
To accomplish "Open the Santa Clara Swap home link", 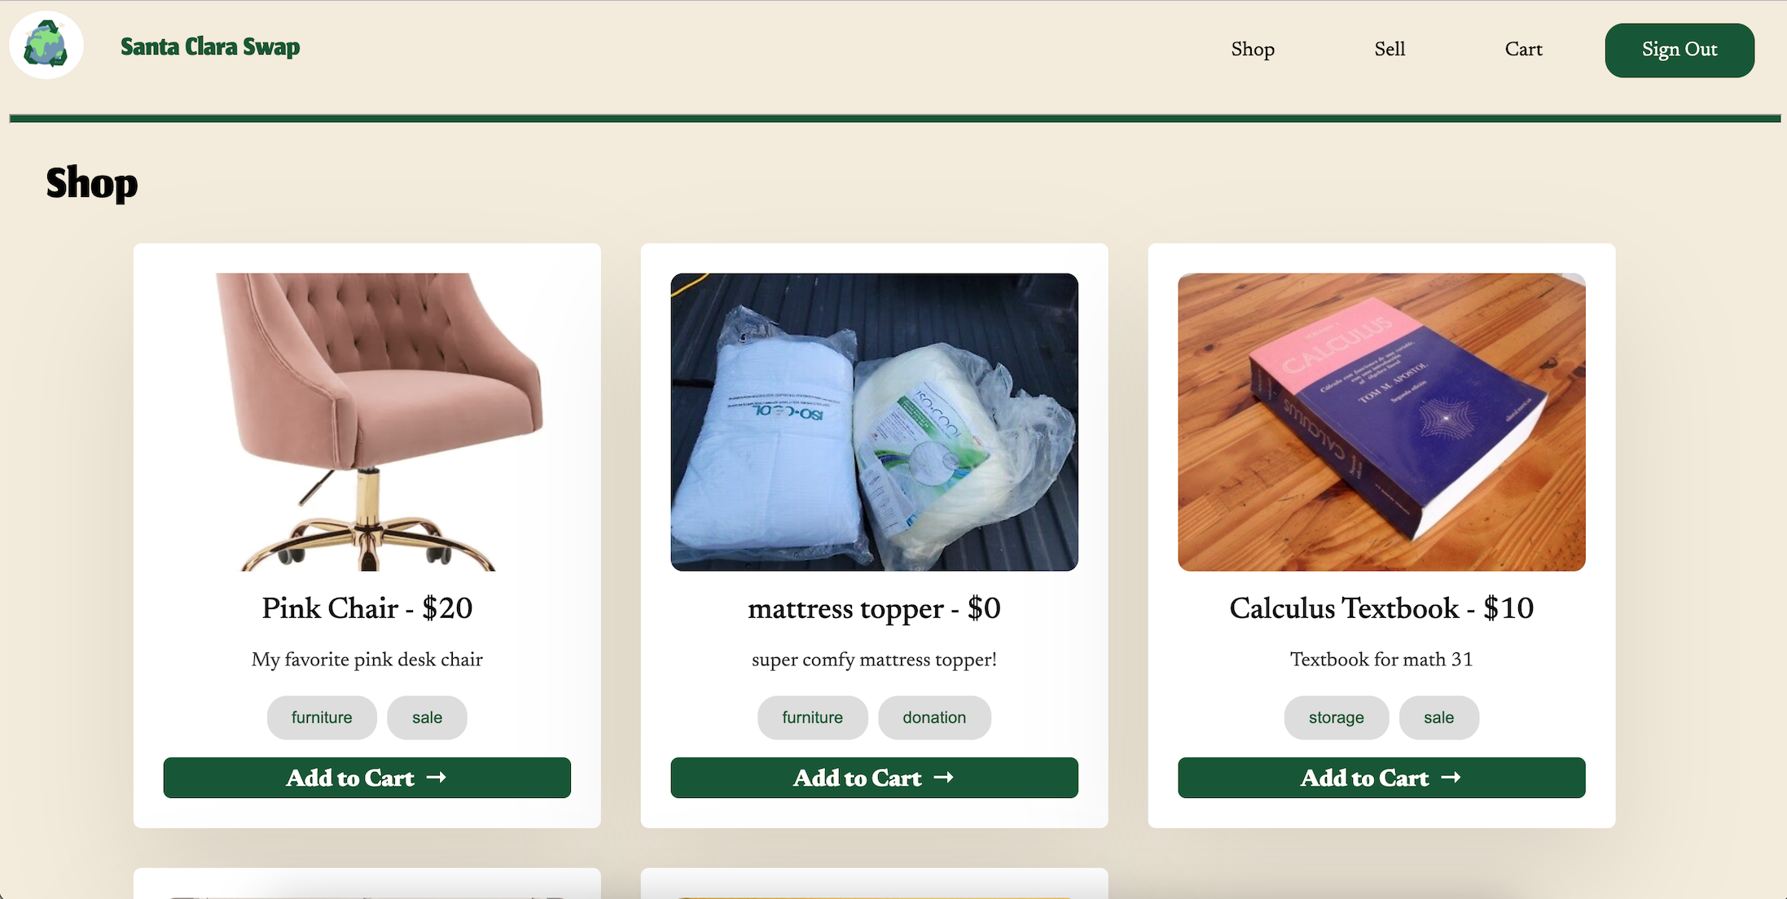I will 210,47.
